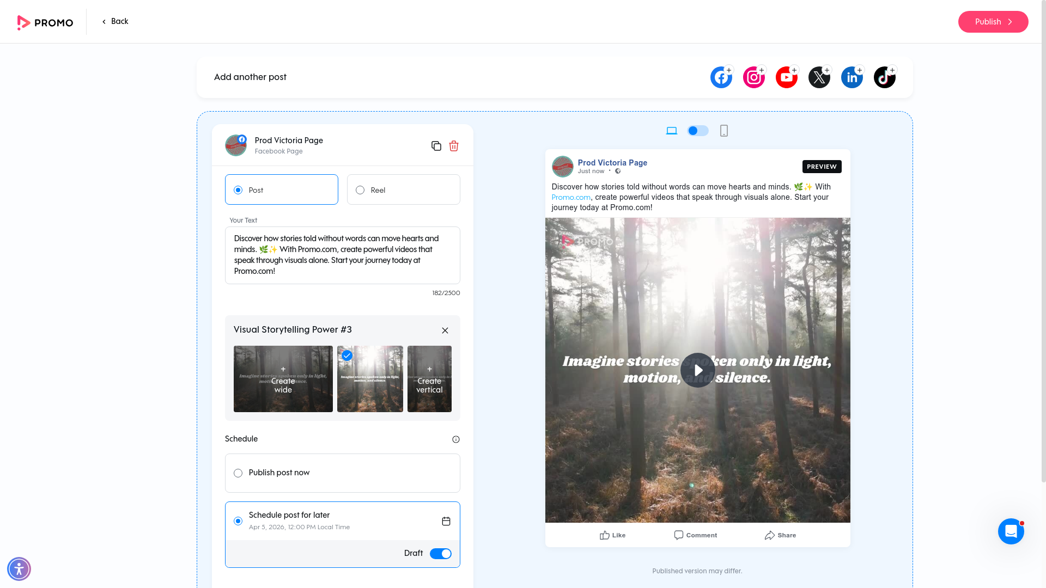Add an X (Twitter) post
The image size is (1046, 588).
[819, 77]
